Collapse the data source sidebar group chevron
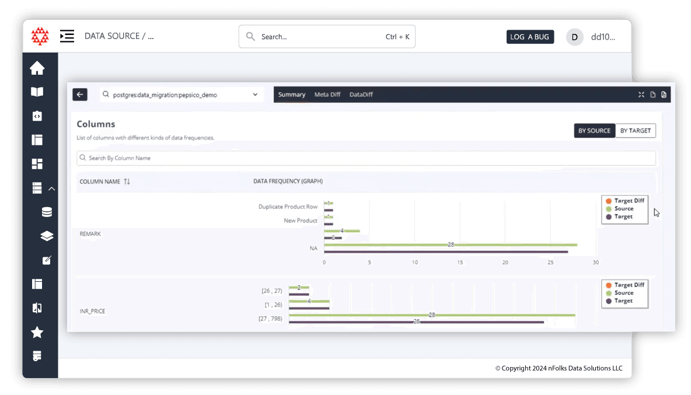This screenshot has height=395, width=691. 52,188
